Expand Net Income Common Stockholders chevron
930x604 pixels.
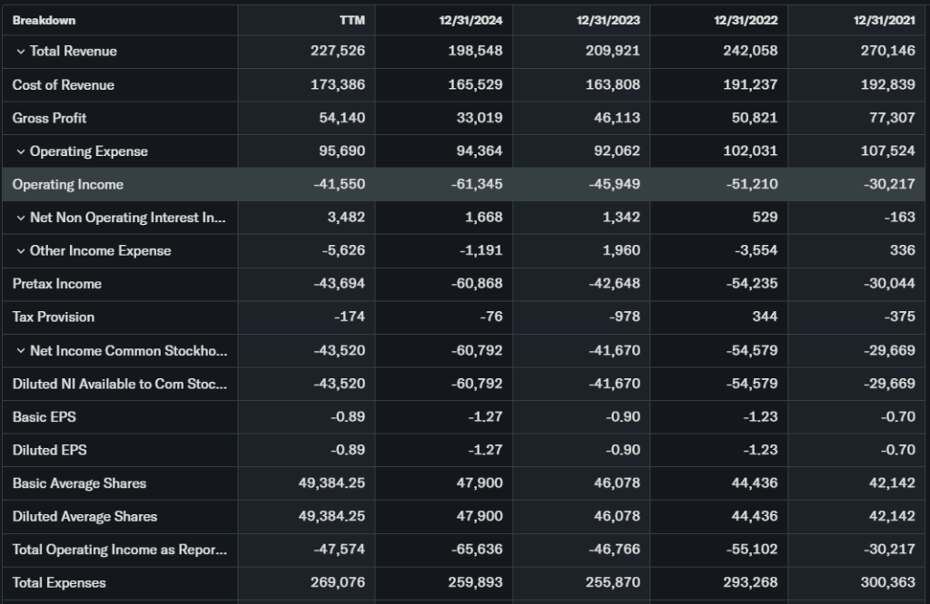pyautogui.click(x=20, y=351)
